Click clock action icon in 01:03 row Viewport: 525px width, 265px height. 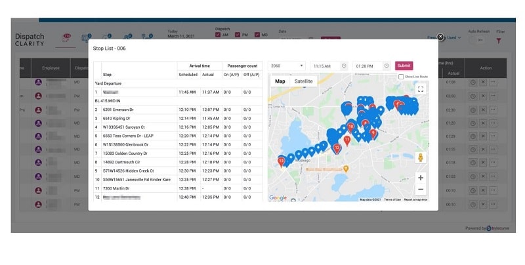(x=472, y=176)
